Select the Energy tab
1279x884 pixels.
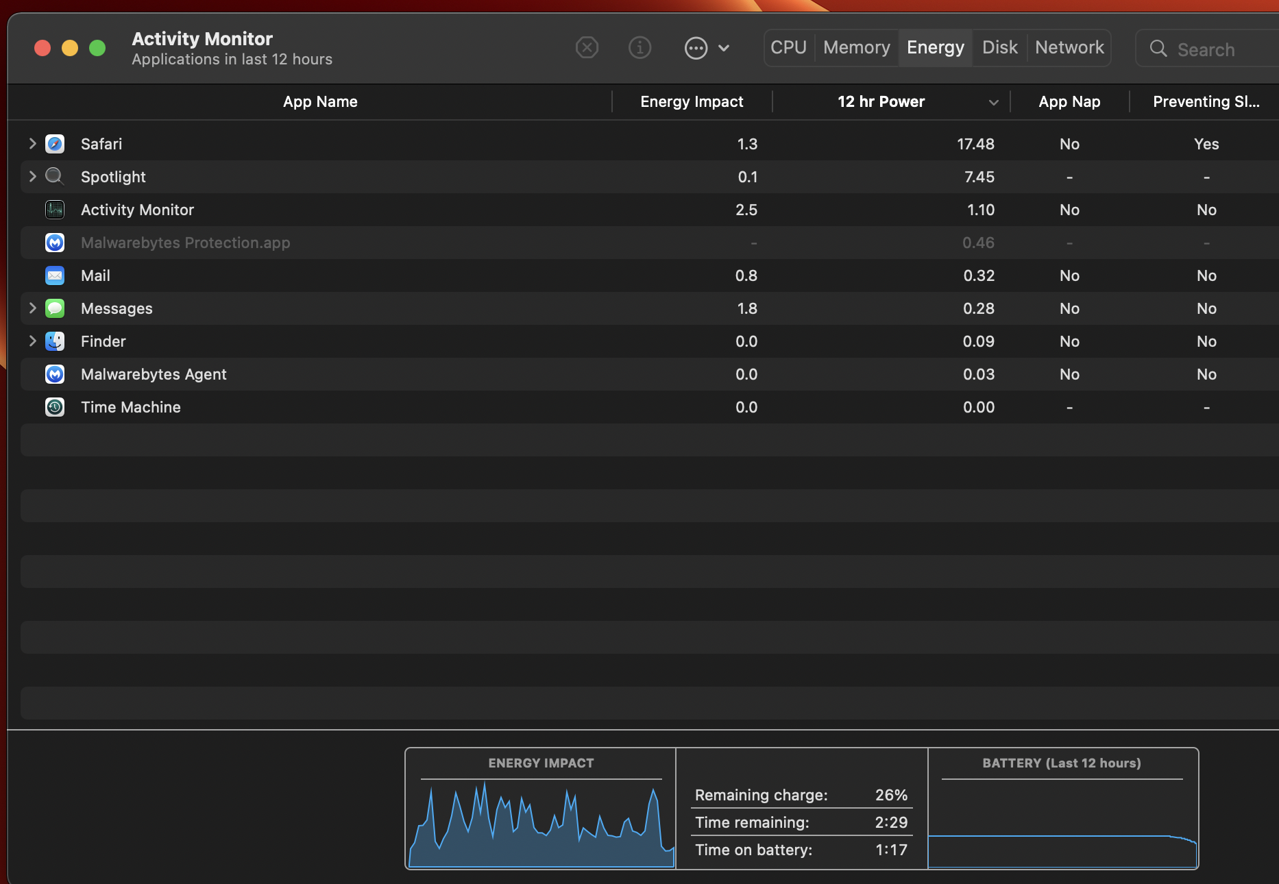tap(936, 47)
